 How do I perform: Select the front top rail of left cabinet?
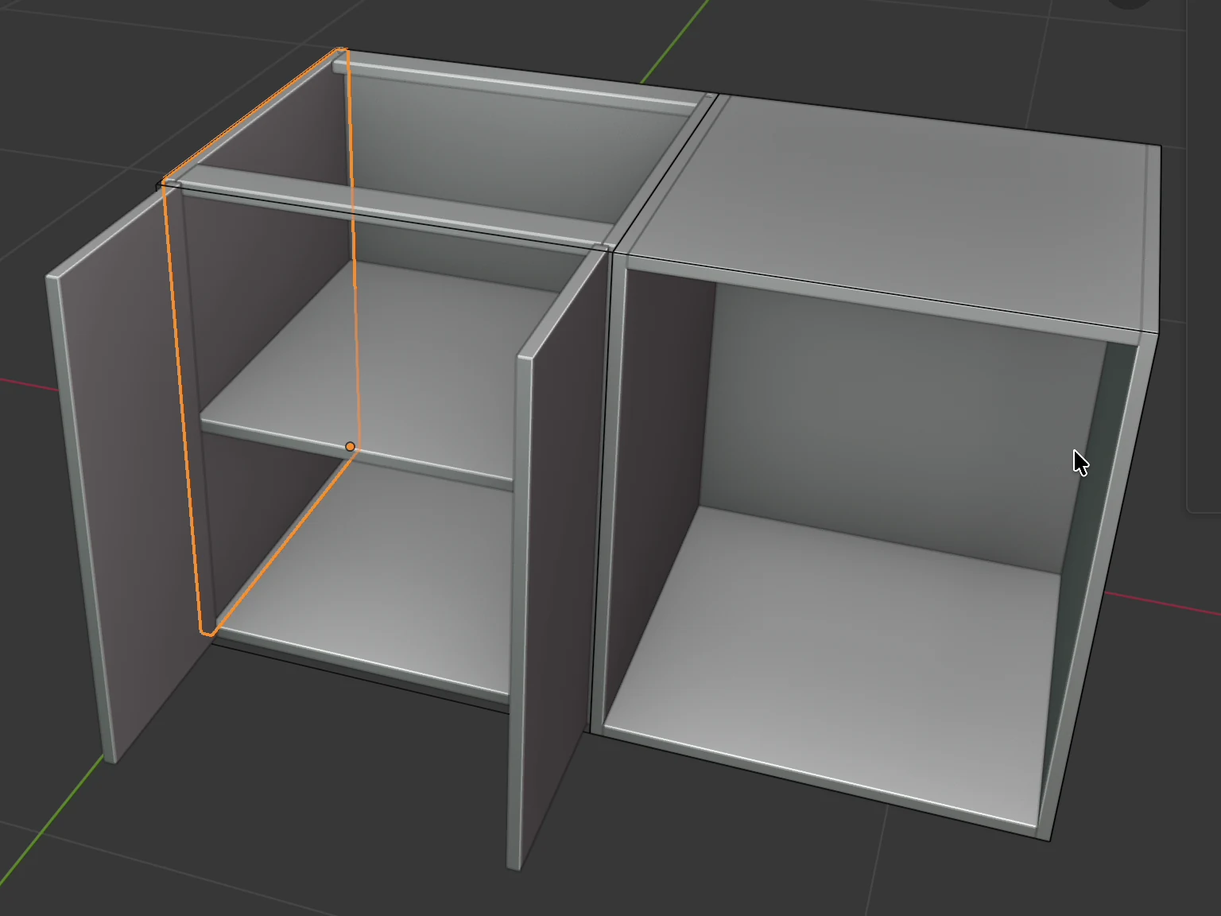pos(382,205)
